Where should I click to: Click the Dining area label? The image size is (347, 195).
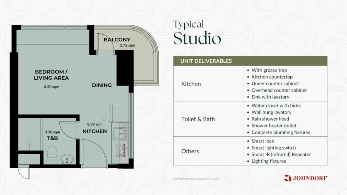click(102, 85)
